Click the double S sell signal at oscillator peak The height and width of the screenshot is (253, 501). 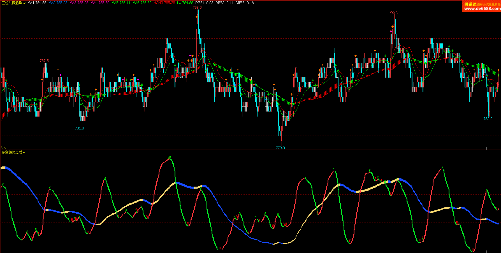click(x=169, y=157)
